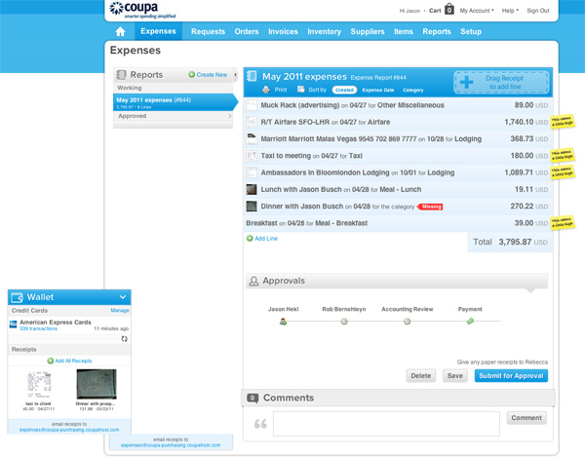Click the Home icon in navigation bar
Screen dimensions: 585x459
click(x=121, y=32)
